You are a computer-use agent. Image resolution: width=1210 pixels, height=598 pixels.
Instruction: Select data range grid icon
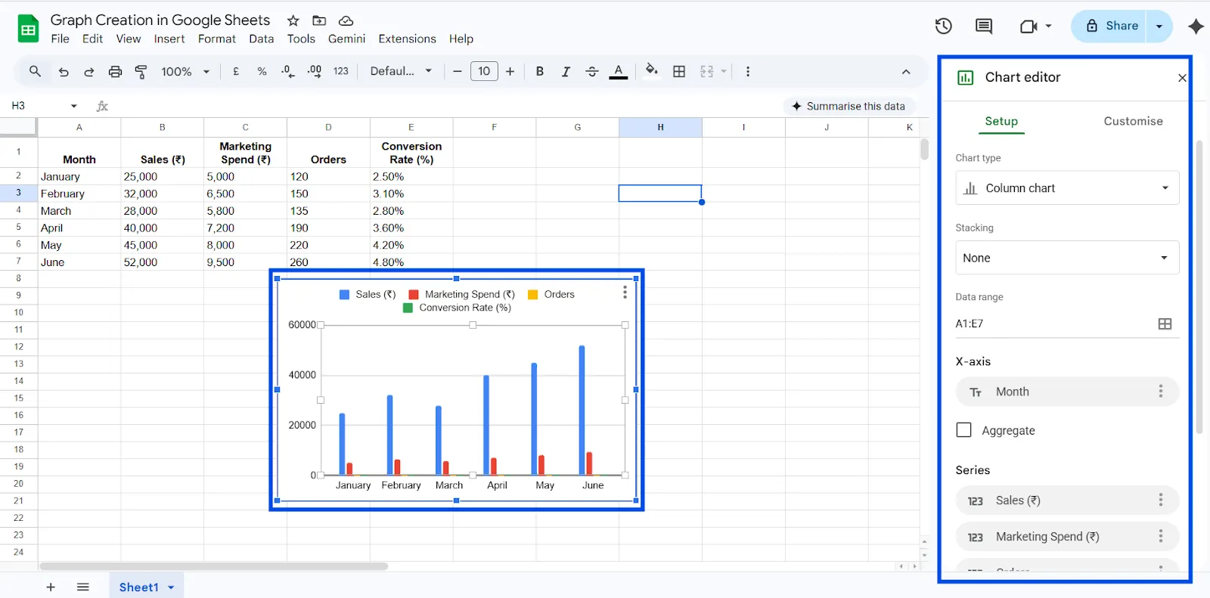pos(1165,324)
